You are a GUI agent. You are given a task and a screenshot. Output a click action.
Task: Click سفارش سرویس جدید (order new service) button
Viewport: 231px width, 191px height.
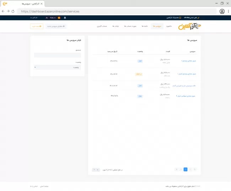tap(56, 26)
